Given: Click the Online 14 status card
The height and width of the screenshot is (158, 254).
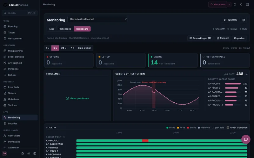Looking at the screenshot, I should click(x=173, y=60).
